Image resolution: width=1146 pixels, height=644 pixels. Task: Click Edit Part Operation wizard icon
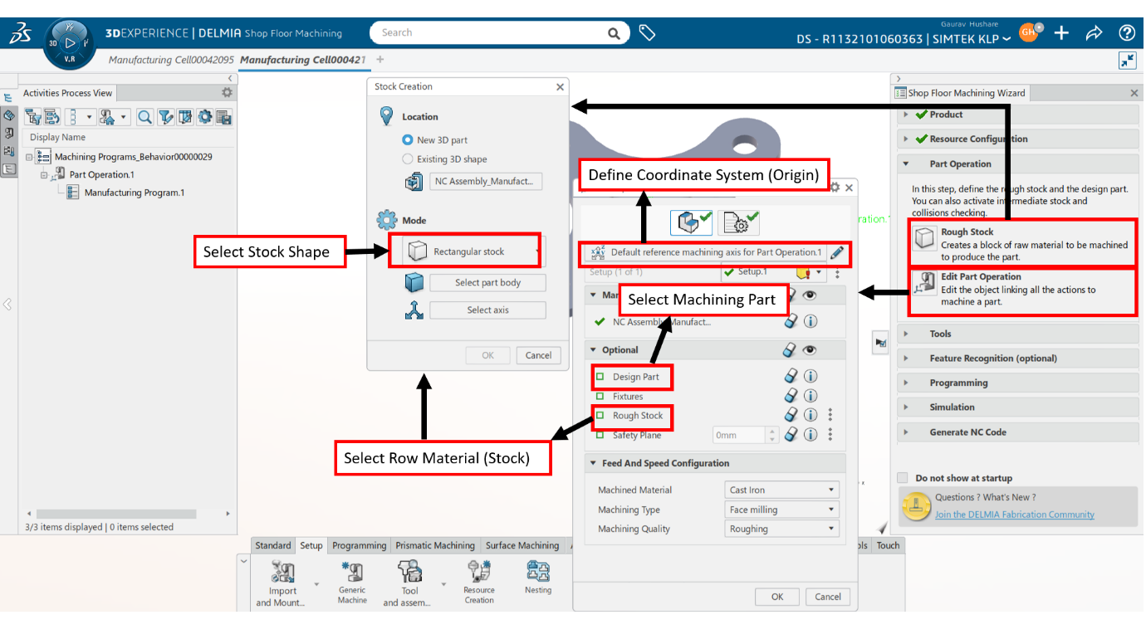(x=924, y=285)
